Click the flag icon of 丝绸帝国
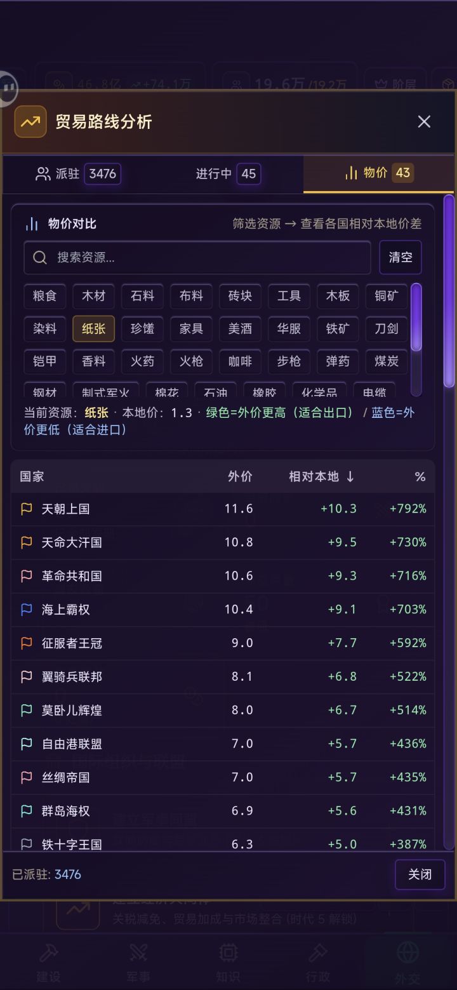Viewport: 457px width, 990px height. point(27,777)
